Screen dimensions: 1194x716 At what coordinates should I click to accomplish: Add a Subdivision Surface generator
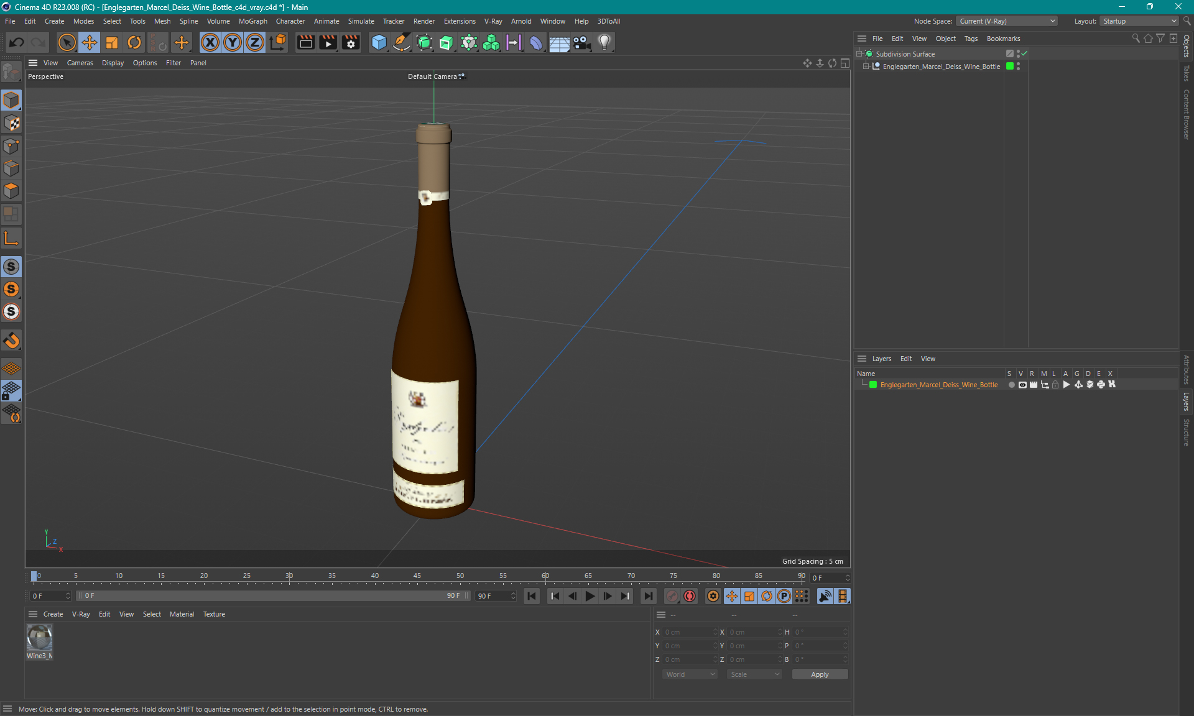coord(424,42)
